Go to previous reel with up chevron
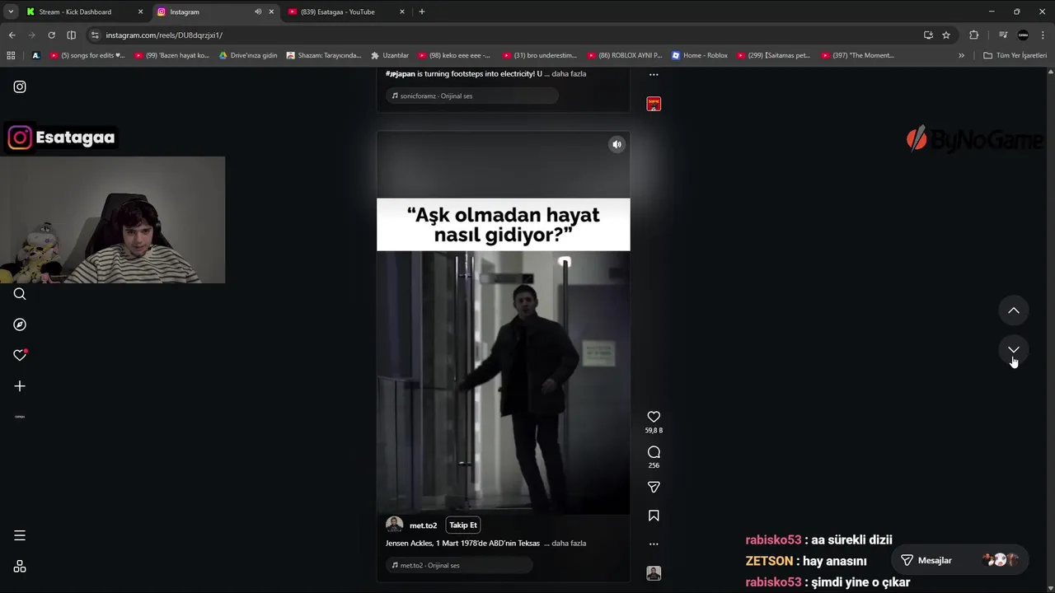Screen dimensions: 1055x593 point(1014,311)
